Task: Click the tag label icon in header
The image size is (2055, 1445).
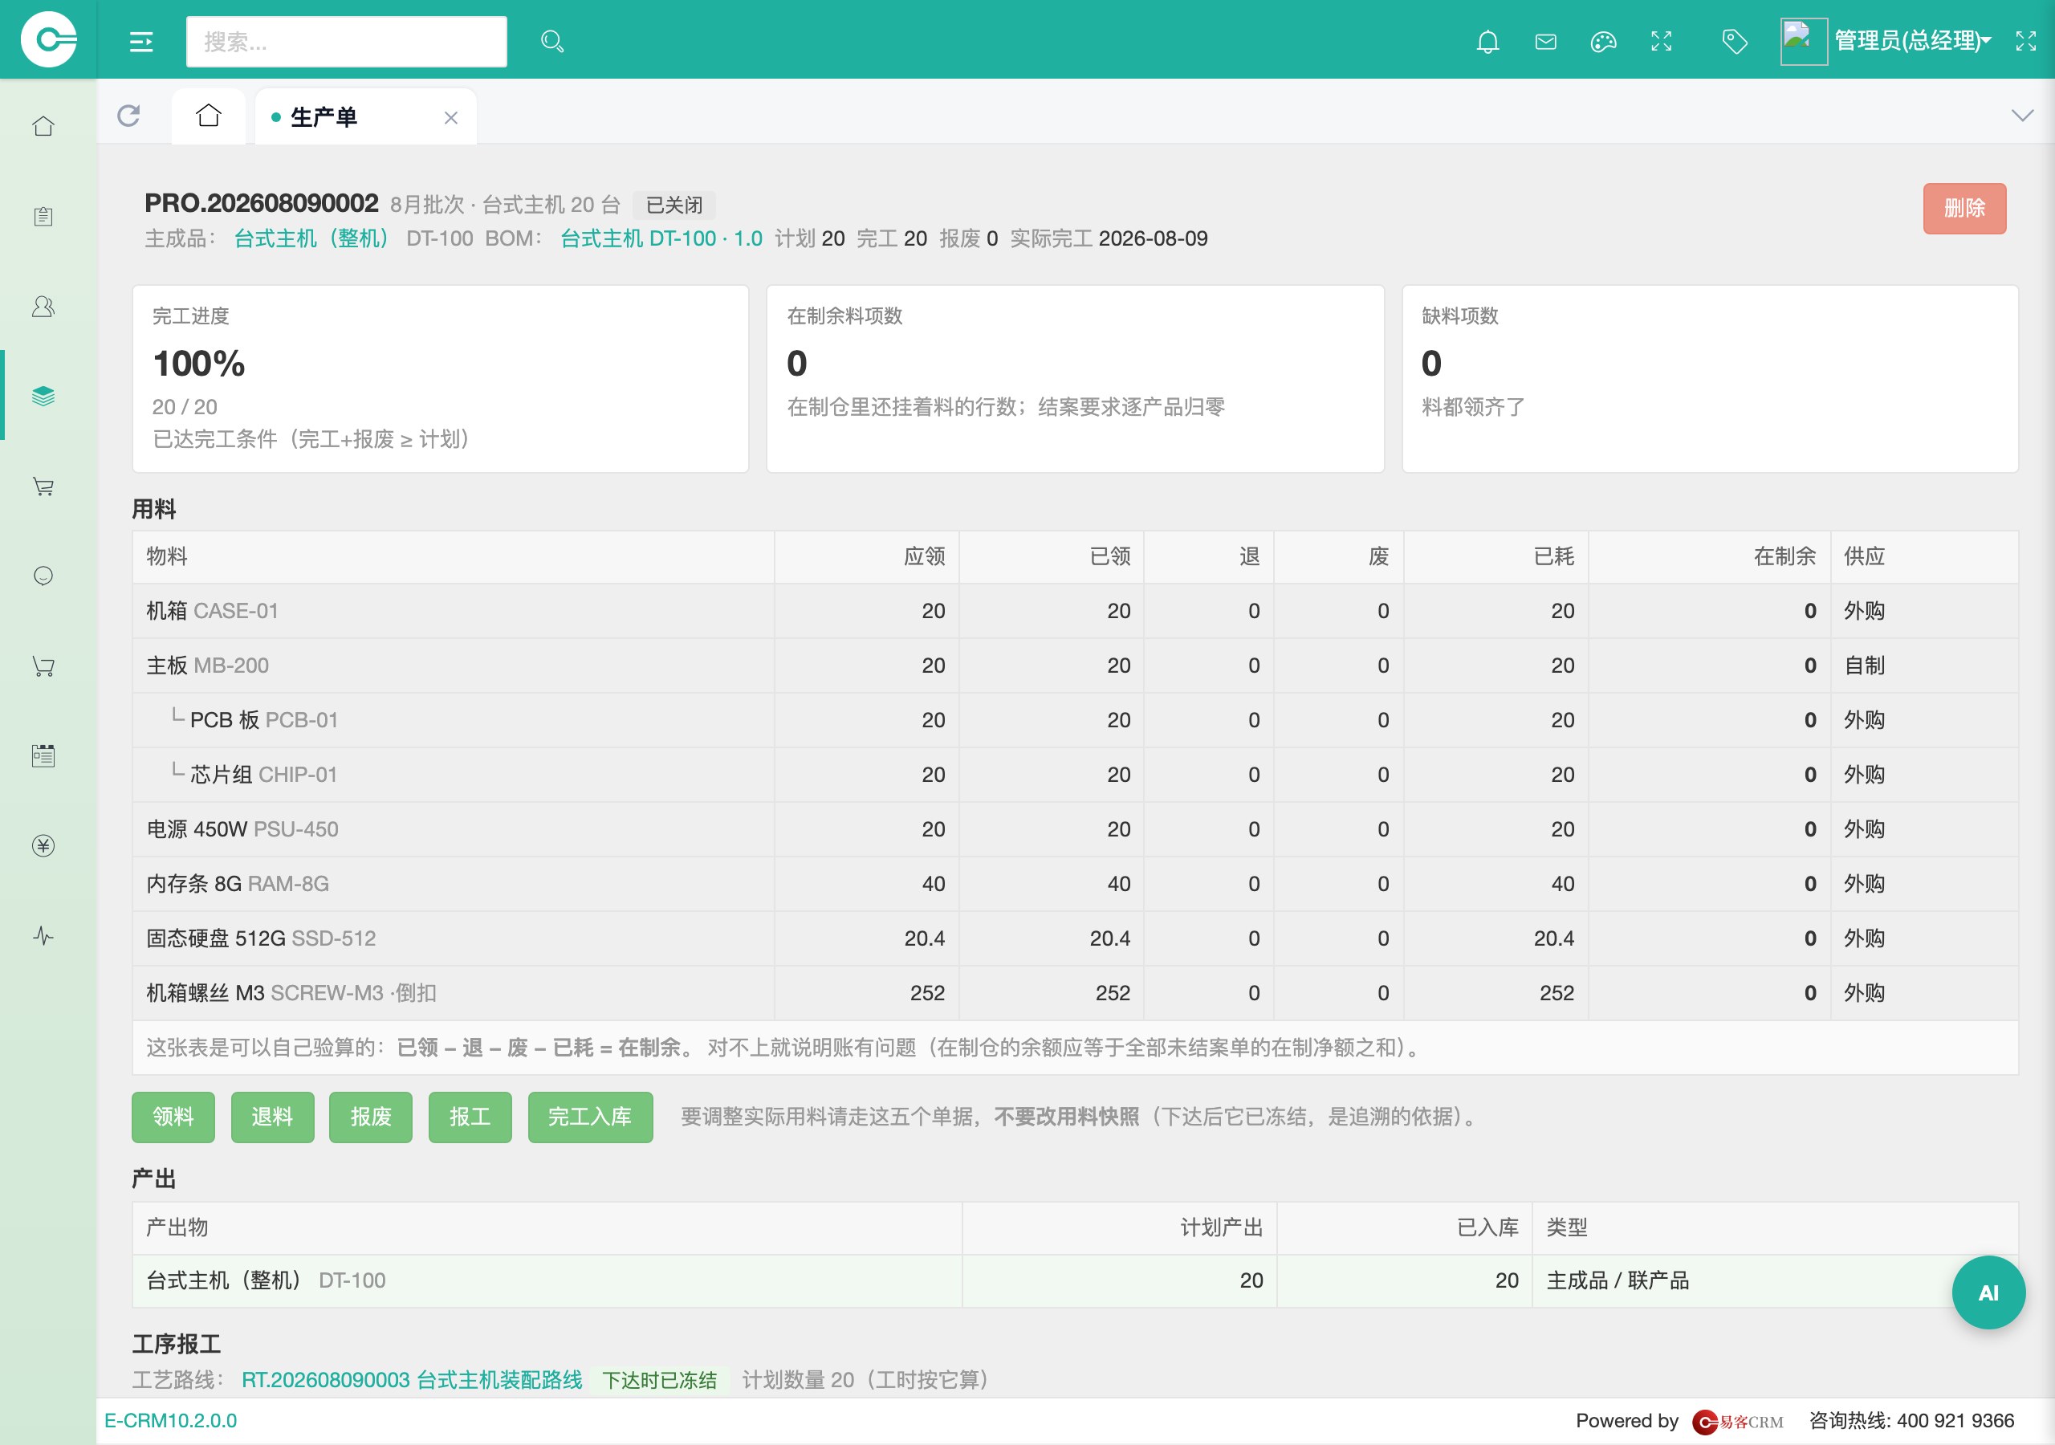Action: (x=1735, y=41)
